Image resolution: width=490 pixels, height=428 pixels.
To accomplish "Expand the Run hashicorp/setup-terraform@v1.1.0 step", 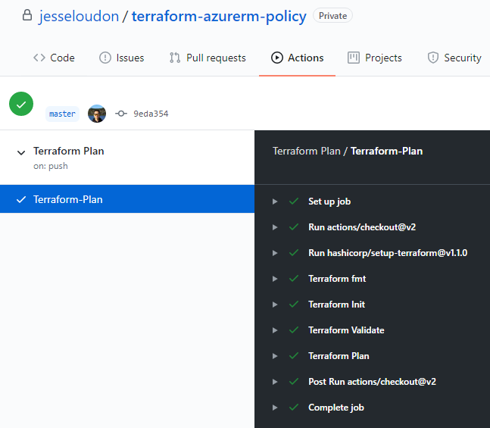I will (275, 253).
